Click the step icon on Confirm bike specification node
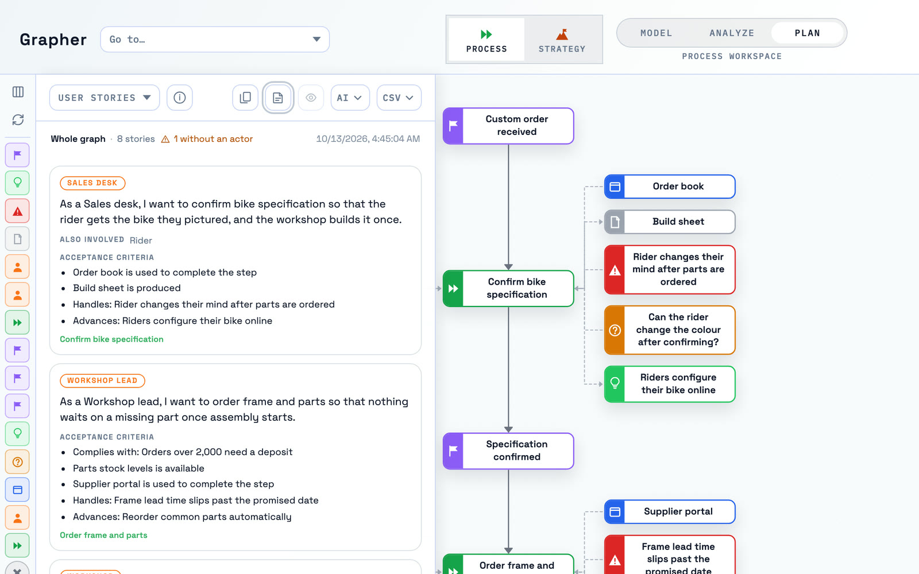 (453, 288)
